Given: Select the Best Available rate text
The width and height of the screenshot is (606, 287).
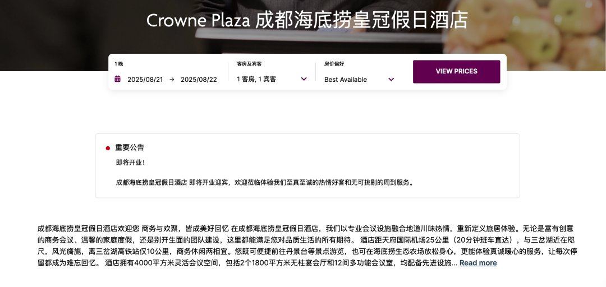Looking at the screenshot, I should 346,80.
